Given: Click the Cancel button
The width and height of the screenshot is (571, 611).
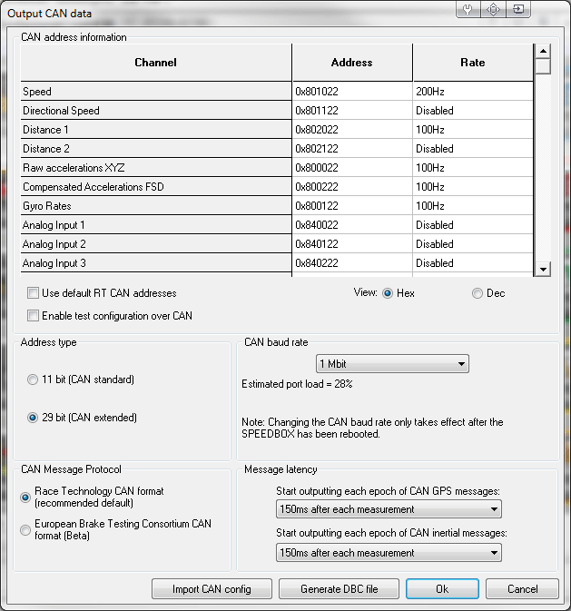Looking at the screenshot, I should click(522, 589).
